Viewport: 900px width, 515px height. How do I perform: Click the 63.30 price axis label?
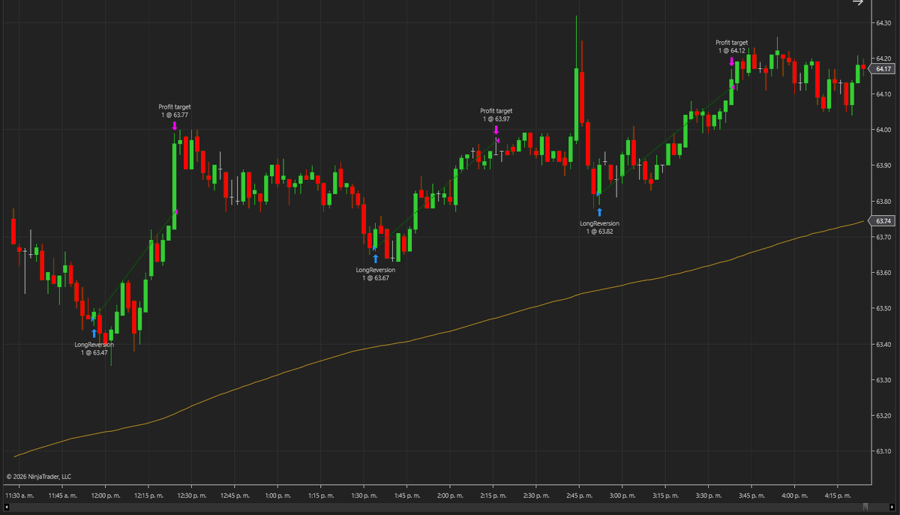tap(883, 380)
